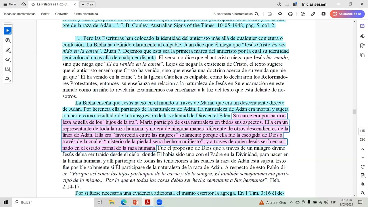This screenshot has height=207, width=368.
Task: Click the Crear new tab button
Action: click(x=87, y=4)
